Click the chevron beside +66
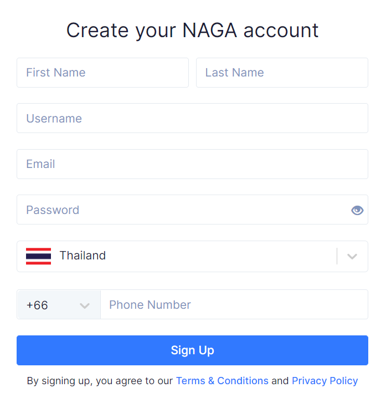The height and width of the screenshot is (413, 381). (85, 305)
